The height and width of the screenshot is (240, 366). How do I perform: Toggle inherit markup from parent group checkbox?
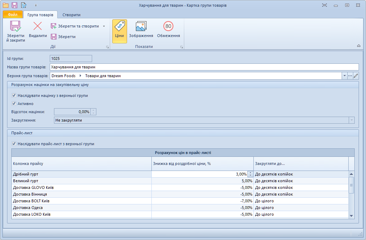(14, 96)
